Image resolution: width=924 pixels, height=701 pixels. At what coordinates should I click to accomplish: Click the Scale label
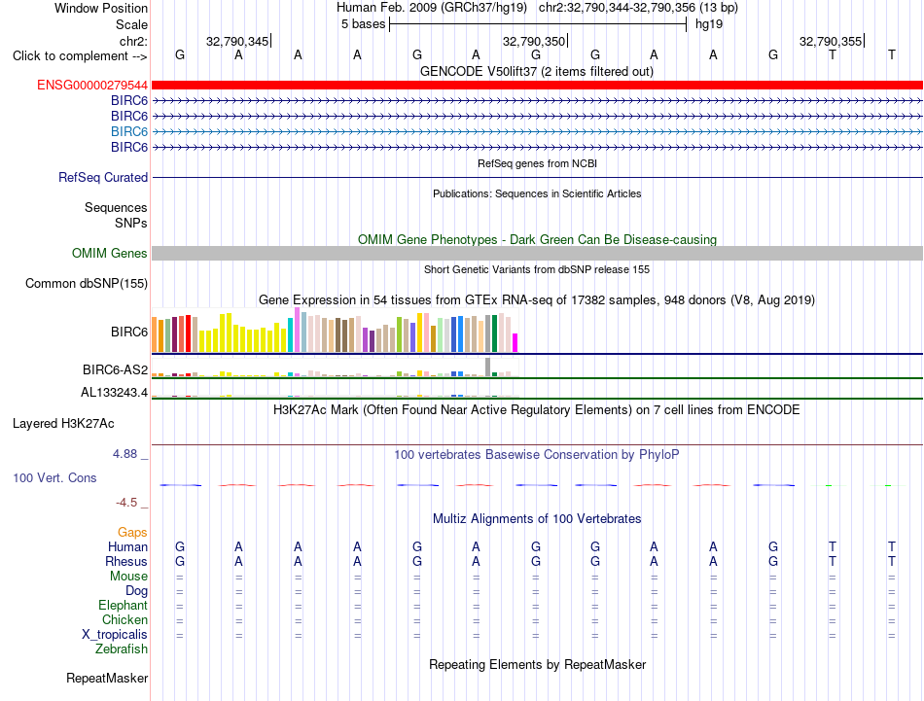pyautogui.click(x=131, y=24)
